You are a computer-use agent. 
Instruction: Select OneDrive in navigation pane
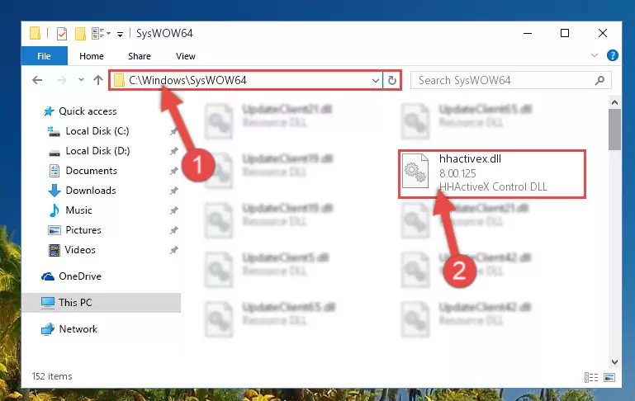80,276
